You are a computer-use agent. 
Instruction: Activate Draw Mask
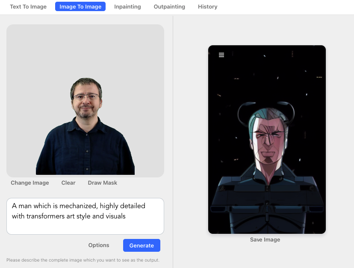pos(103,183)
